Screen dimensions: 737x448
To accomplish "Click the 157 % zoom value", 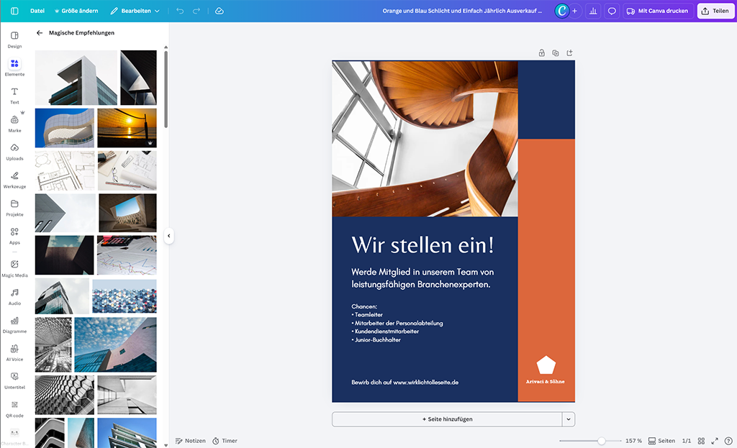I will click(633, 441).
